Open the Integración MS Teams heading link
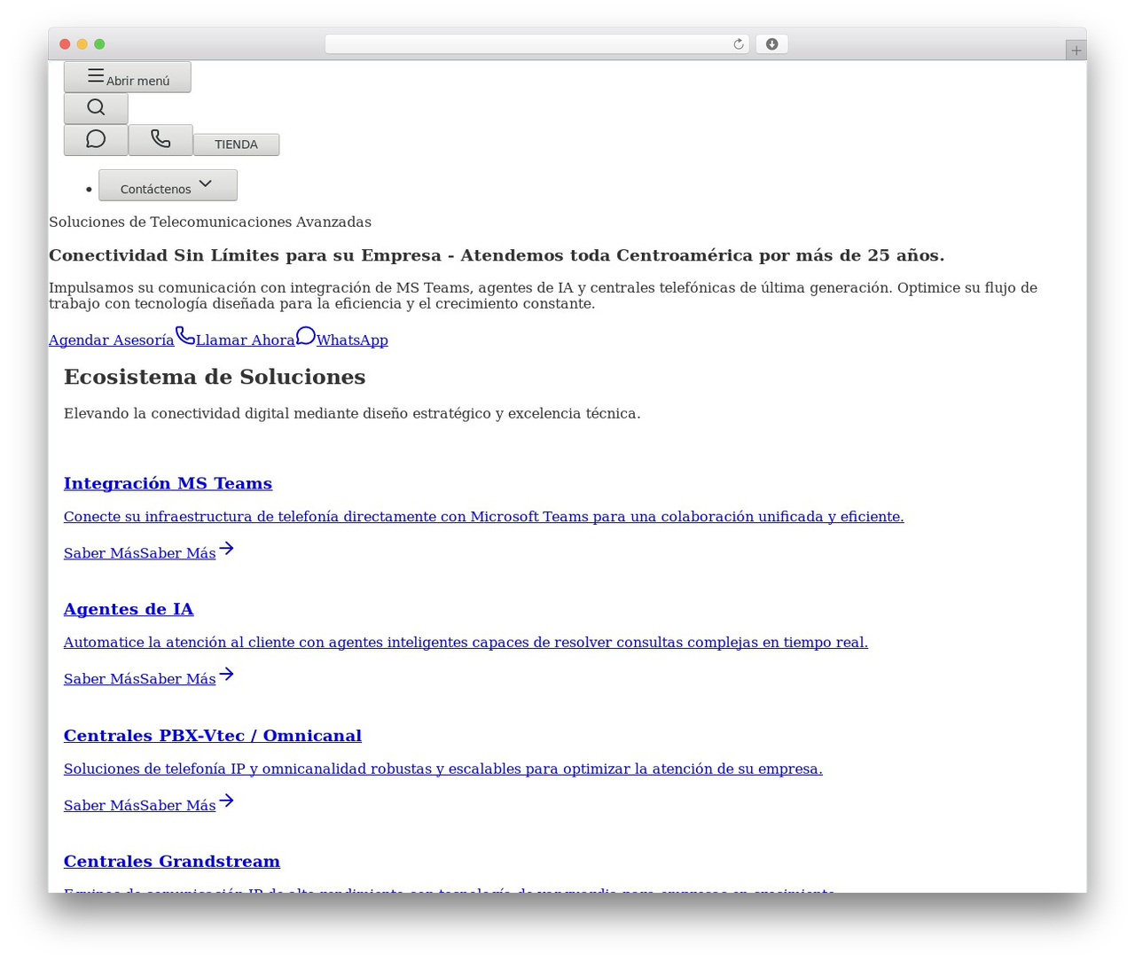This screenshot has width=1135, height=961. (168, 483)
